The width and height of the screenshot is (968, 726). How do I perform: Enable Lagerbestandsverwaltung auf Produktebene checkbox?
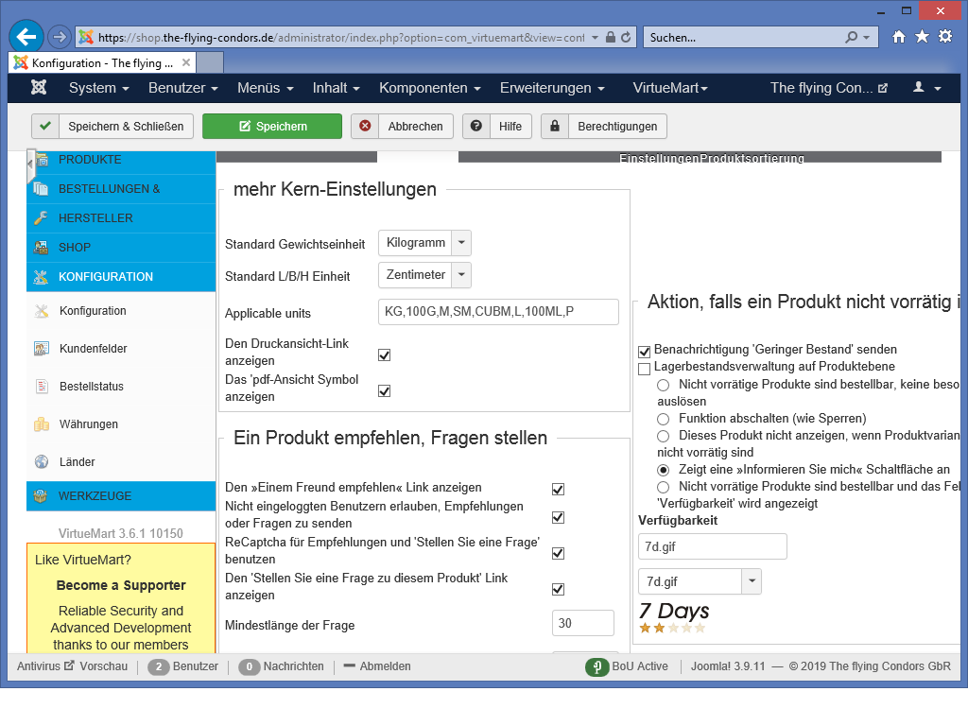tap(645, 367)
